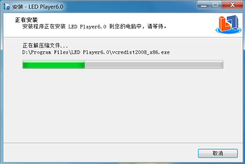The width and height of the screenshot is (245, 164).
Task: Cancel installation with the 取消 button
Action: click(x=218, y=153)
